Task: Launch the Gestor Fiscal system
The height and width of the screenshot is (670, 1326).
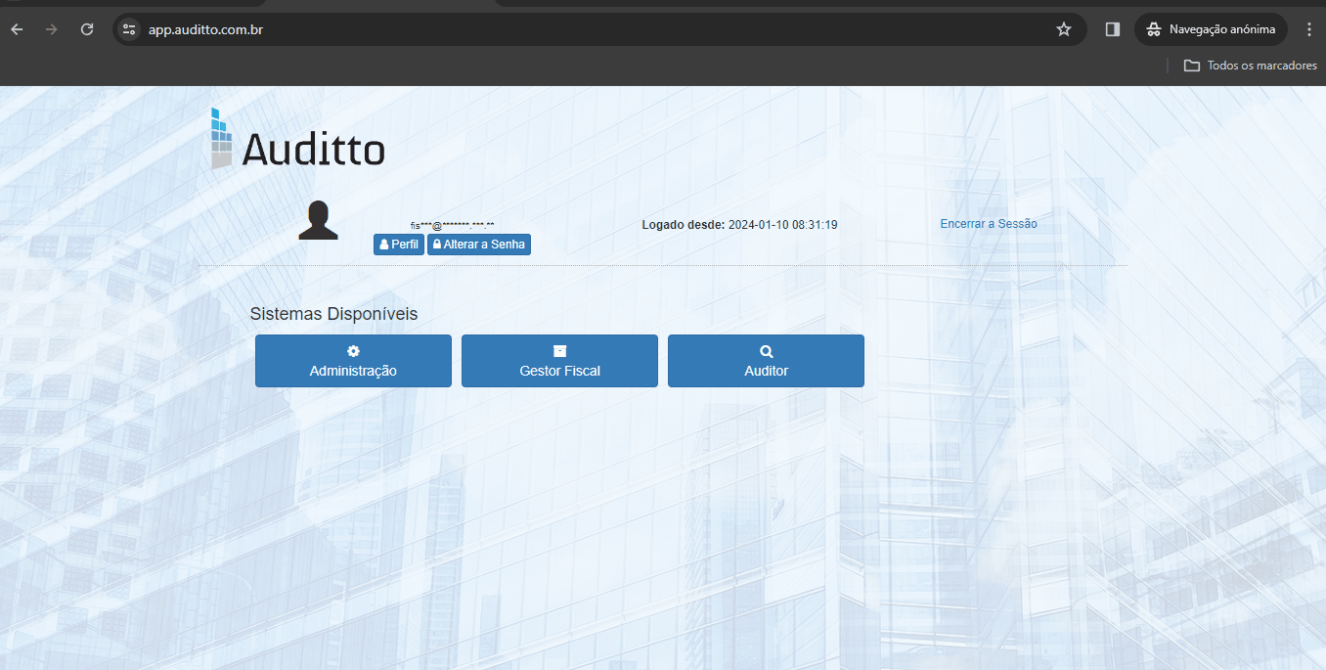Action: point(559,361)
